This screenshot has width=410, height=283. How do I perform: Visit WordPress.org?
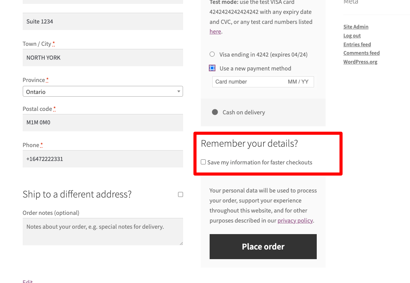tap(360, 62)
